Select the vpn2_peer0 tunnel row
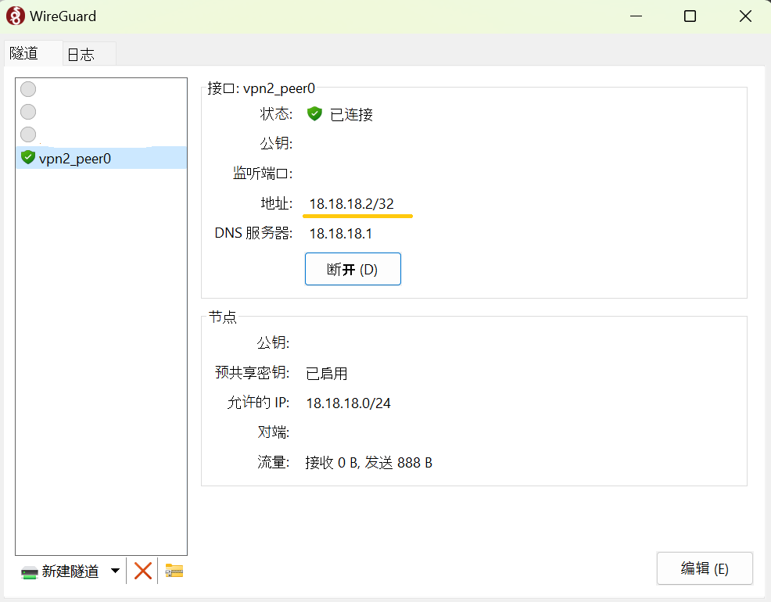This screenshot has height=602, width=771. 102,158
